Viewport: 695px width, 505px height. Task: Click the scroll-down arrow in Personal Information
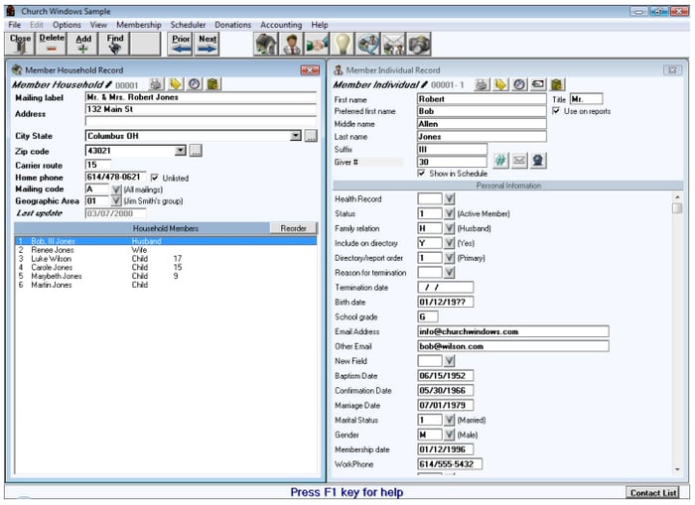coord(677,469)
